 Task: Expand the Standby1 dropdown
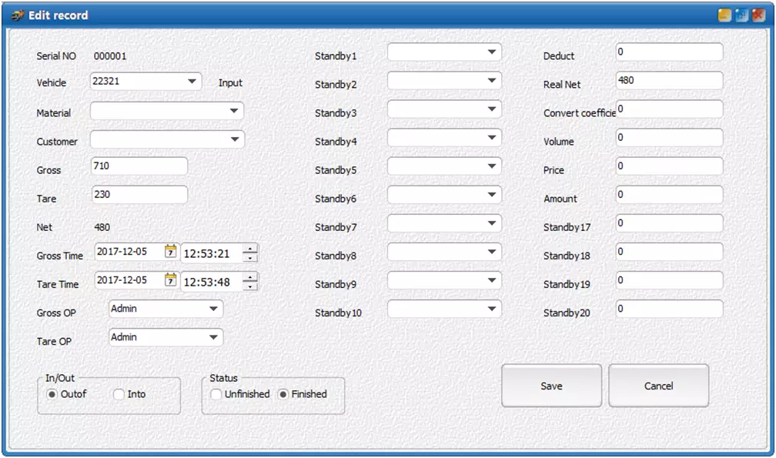click(444, 52)
